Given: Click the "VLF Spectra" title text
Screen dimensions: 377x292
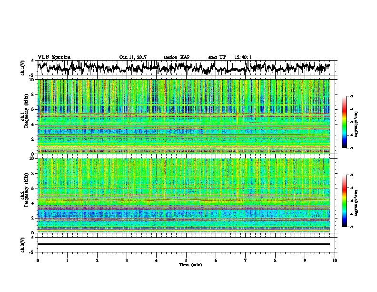Looking at the screenshot, I should point(54,57).
